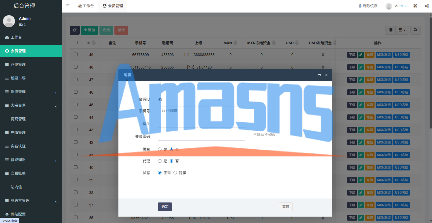
Task: Click the page vertical scrollbar
Action: point(430,73)
